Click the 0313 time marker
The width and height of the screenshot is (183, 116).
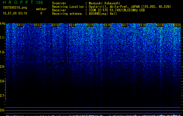pos(55,25)
